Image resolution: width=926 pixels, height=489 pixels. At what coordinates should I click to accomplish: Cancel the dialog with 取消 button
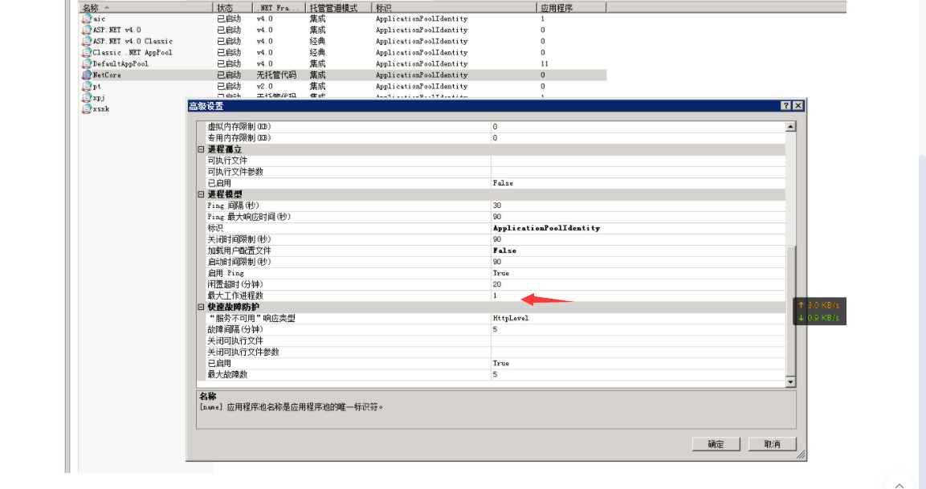pyautogui.click(x=772, y=444)
